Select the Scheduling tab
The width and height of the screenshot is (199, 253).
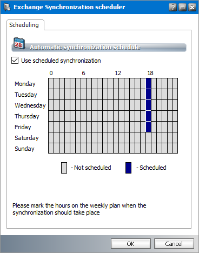pos(24,25)
